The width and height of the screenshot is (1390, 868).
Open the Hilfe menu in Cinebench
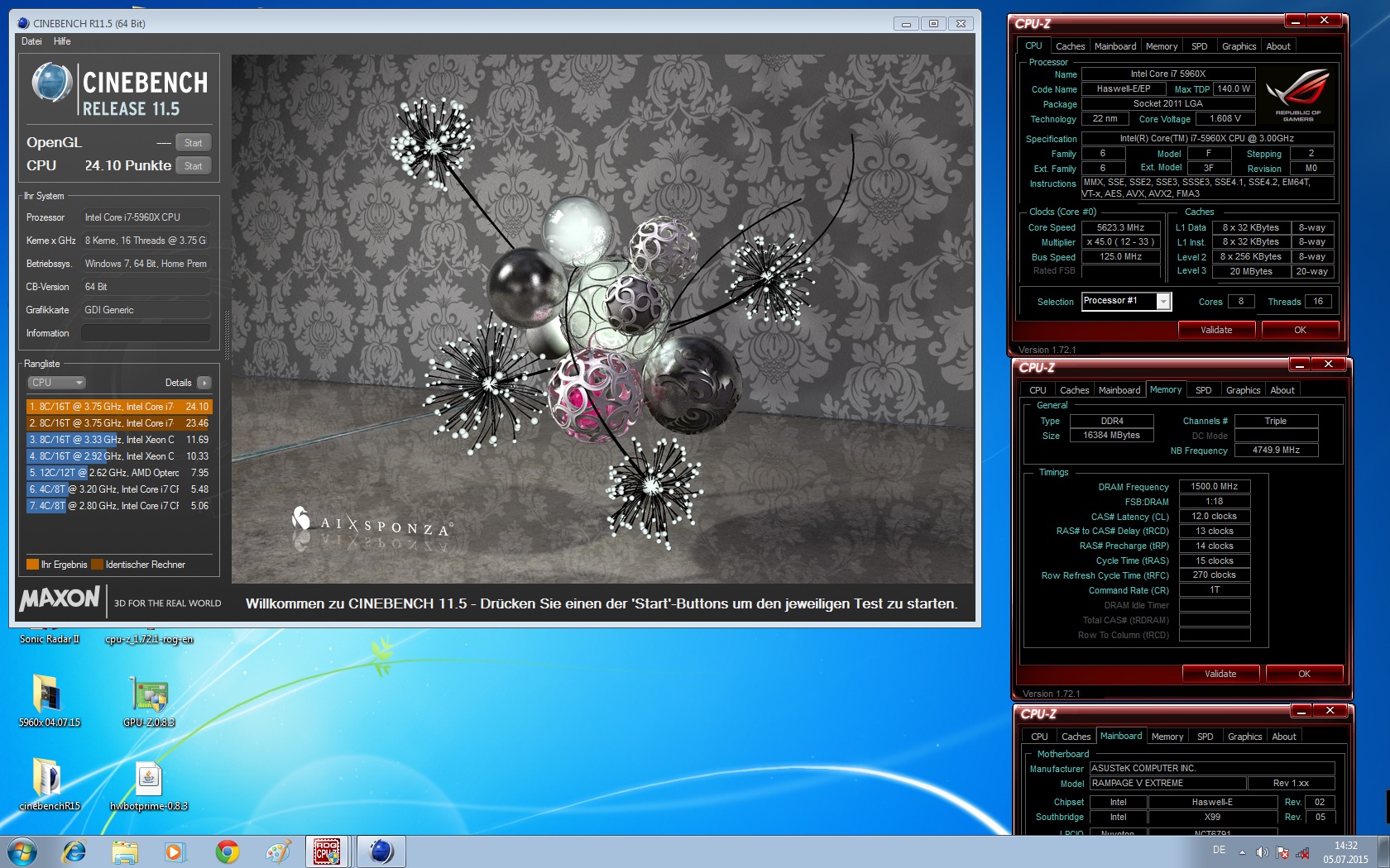click(x=62, y=41)
